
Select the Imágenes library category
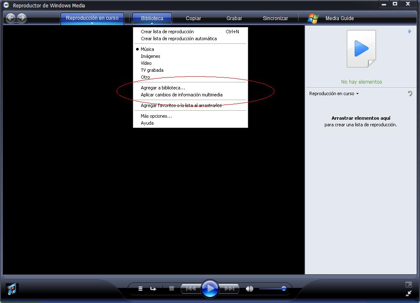[190, 56]
